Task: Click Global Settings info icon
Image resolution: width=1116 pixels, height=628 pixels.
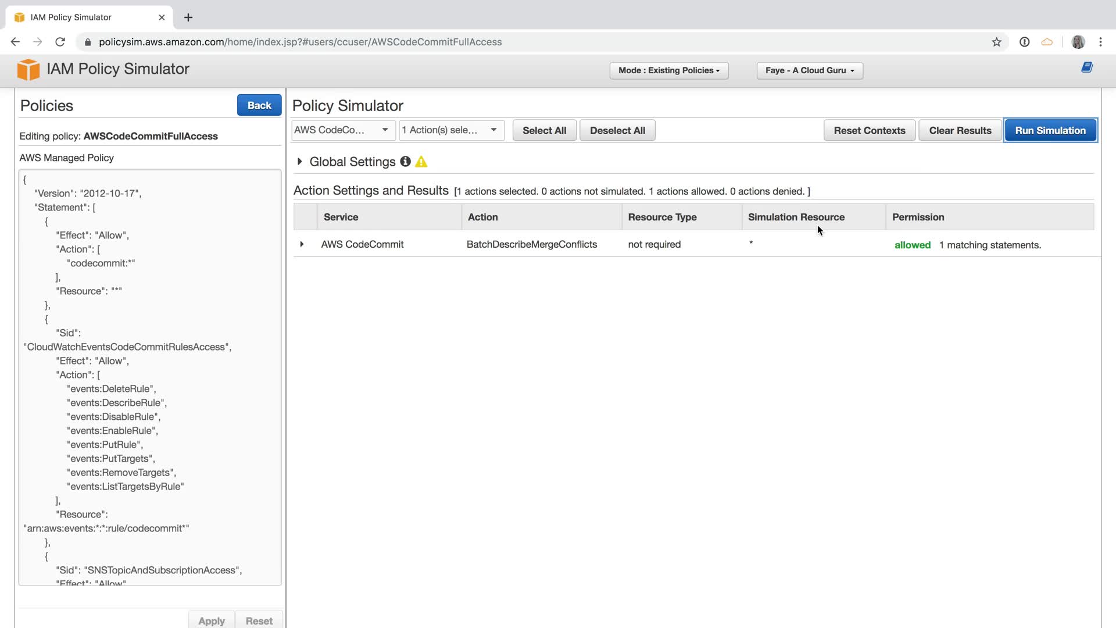Action: click(x=405, y=162)
